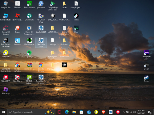Open the Windows Start menu
Image resolution: width=154 pixels, height=115 pixels.
pyautogui.click(x=4, y=112)
